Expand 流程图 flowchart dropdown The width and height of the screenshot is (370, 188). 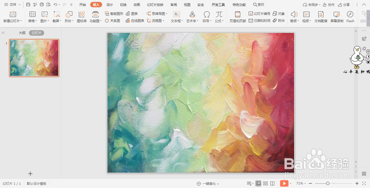(164, 21)
